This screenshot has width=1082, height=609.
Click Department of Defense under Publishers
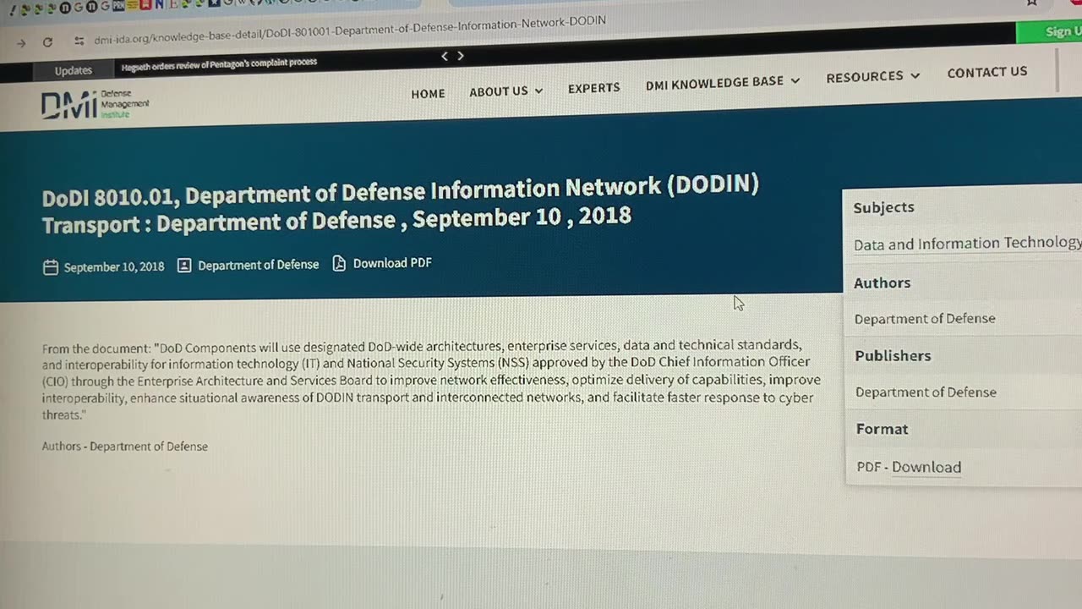pyautogui.click(x=926, y=392)
